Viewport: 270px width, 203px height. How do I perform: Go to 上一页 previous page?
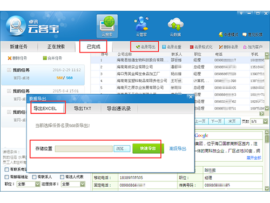click(x=201, y=121)
